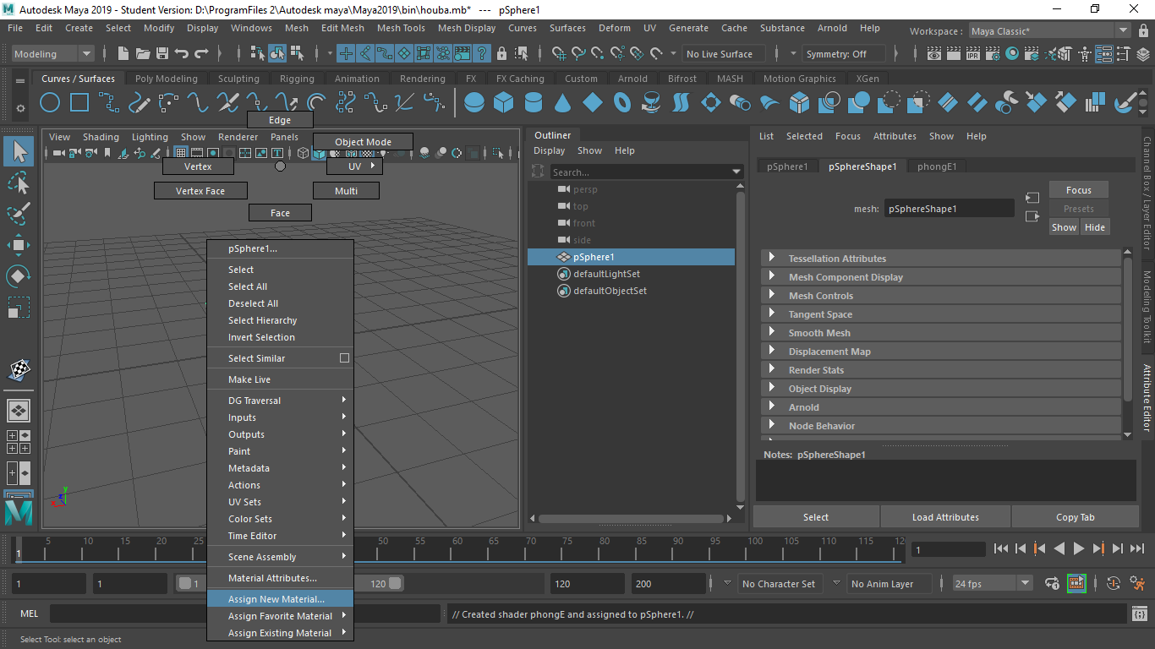The width and height of the screenshot is (1155, 649).
Task: Activate the Lasso Select tool
Action: point(19,183)
